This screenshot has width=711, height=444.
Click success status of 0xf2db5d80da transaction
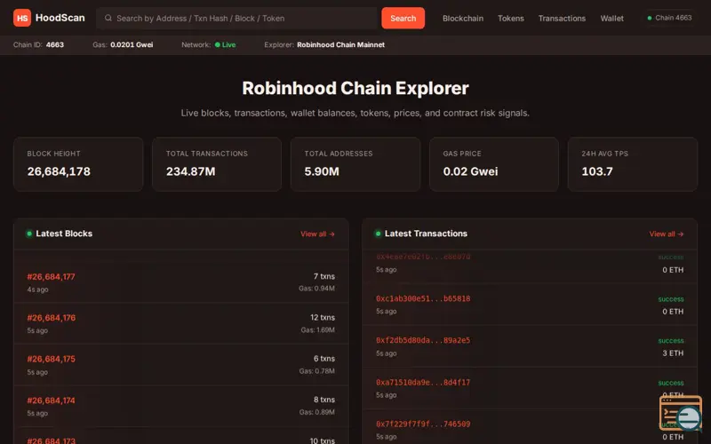[671, 341]
